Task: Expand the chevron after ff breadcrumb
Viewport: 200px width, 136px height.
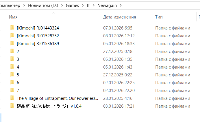Action: 93,5
